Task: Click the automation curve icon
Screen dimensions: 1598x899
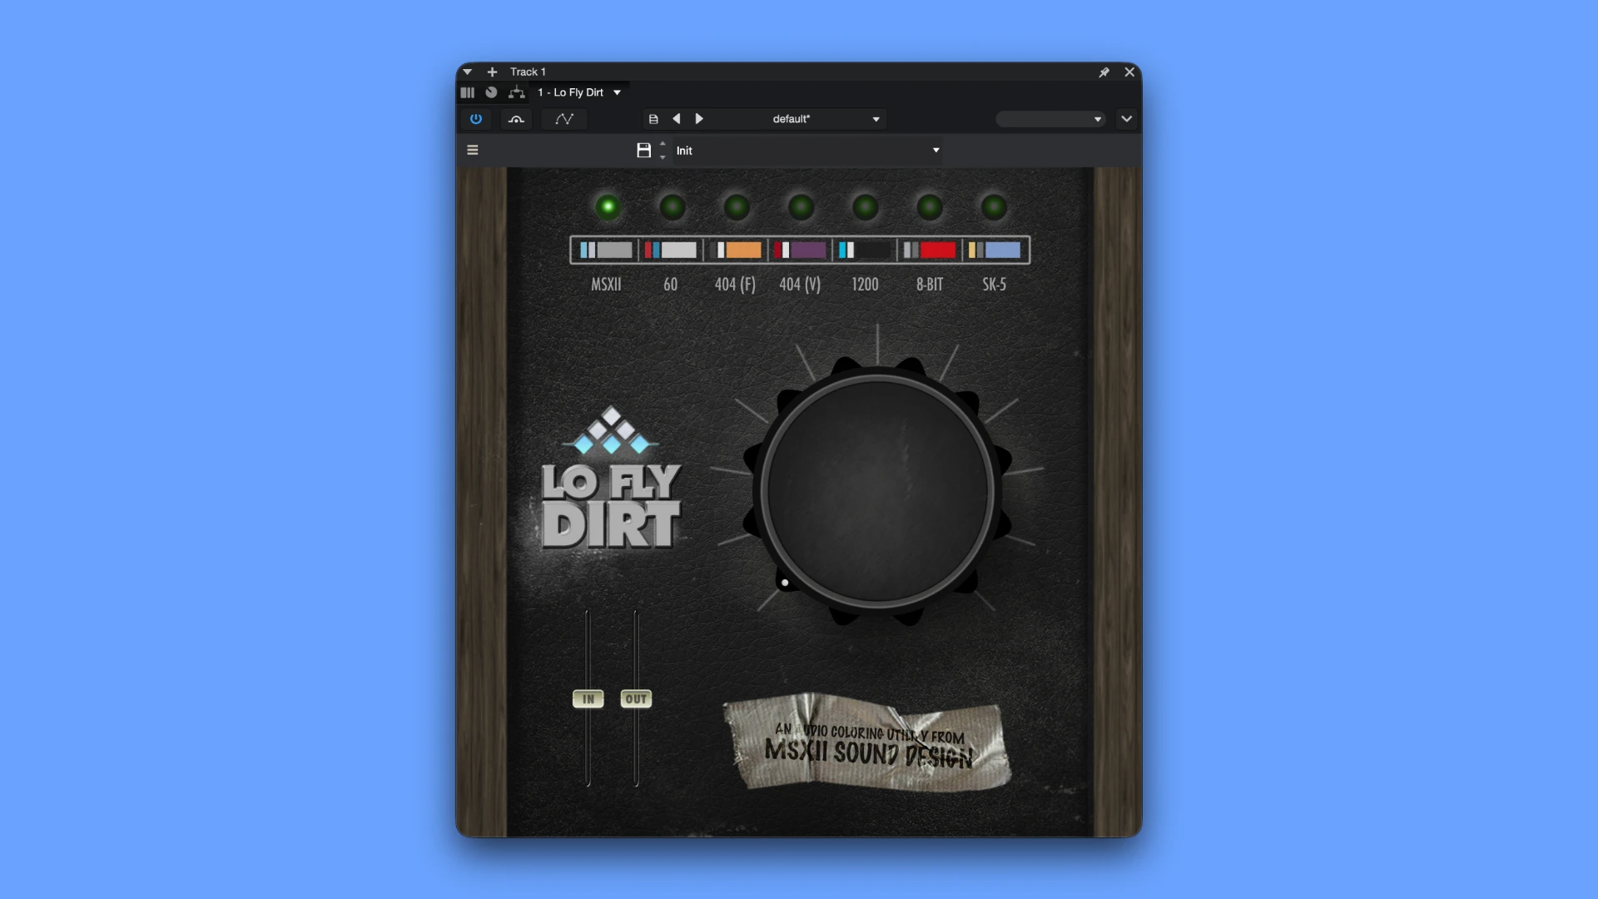Action: [x=564, y=119]
